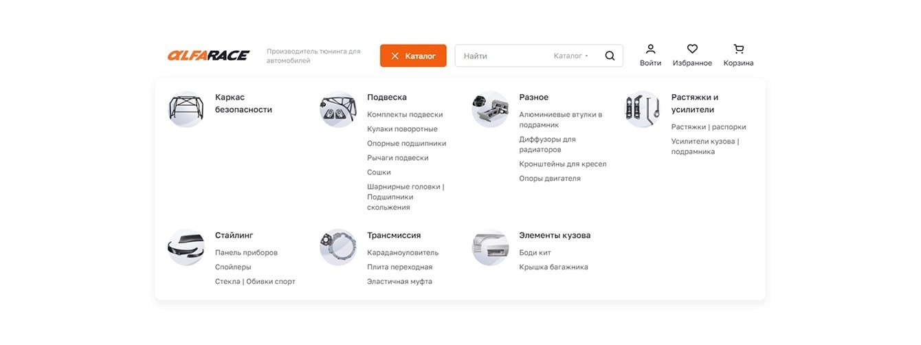The height and width of the screenshot is (345, 921).
Task: Focus the Найти search input field
Action: (x=505, y=56)
